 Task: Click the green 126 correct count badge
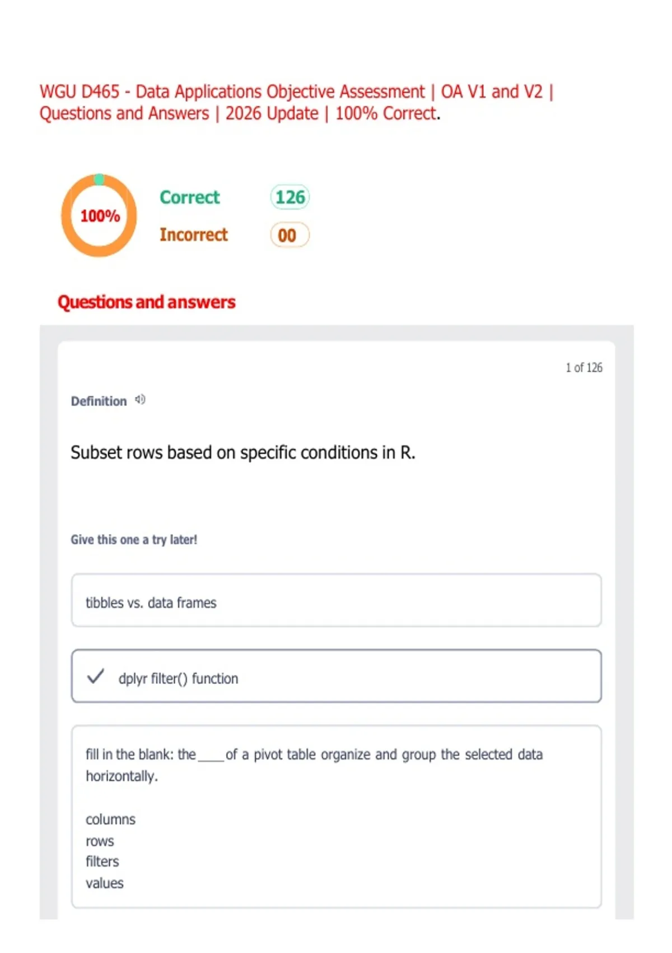tap(290, 197)
